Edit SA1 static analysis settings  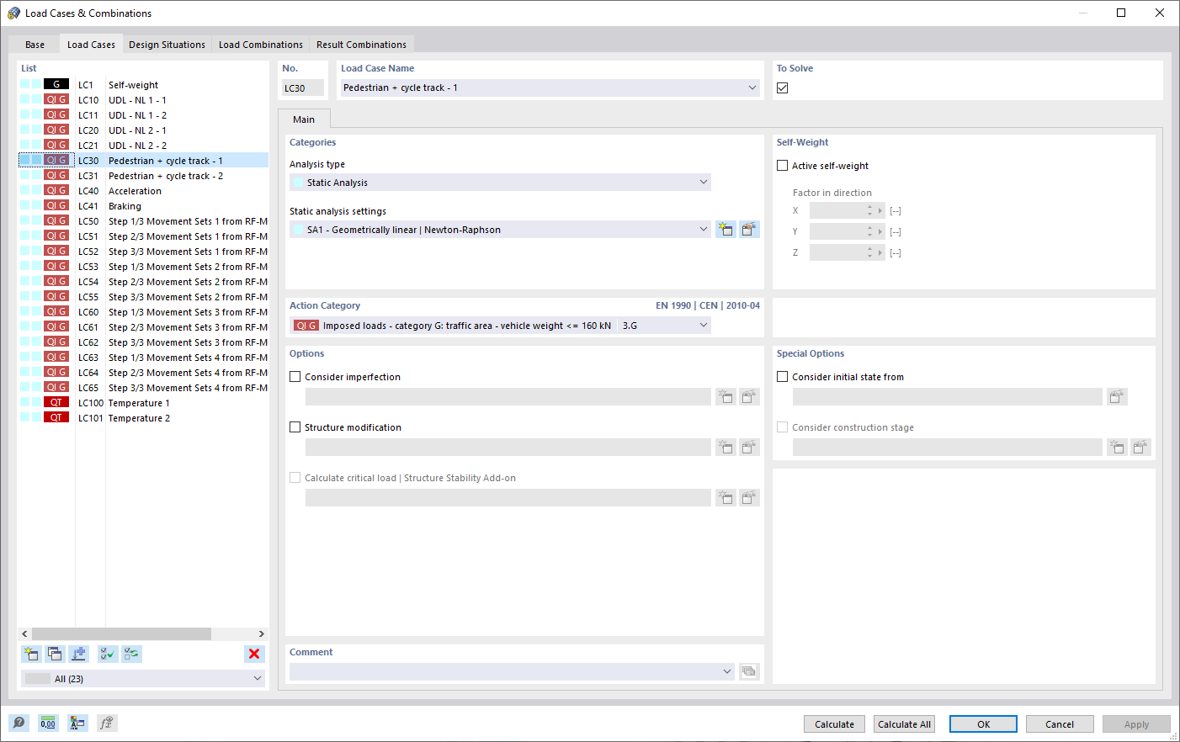749,229
